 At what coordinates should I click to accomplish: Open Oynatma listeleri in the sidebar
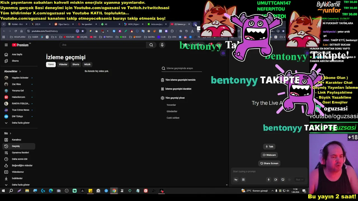coord(19,153)
